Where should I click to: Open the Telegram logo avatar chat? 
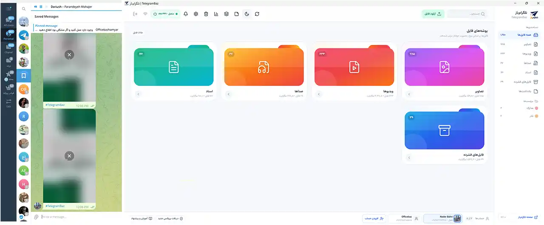(x=24, y=35)
